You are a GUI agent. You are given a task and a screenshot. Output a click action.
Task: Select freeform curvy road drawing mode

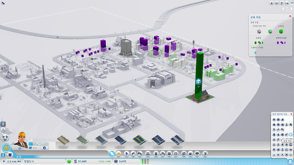coord(43,144)
